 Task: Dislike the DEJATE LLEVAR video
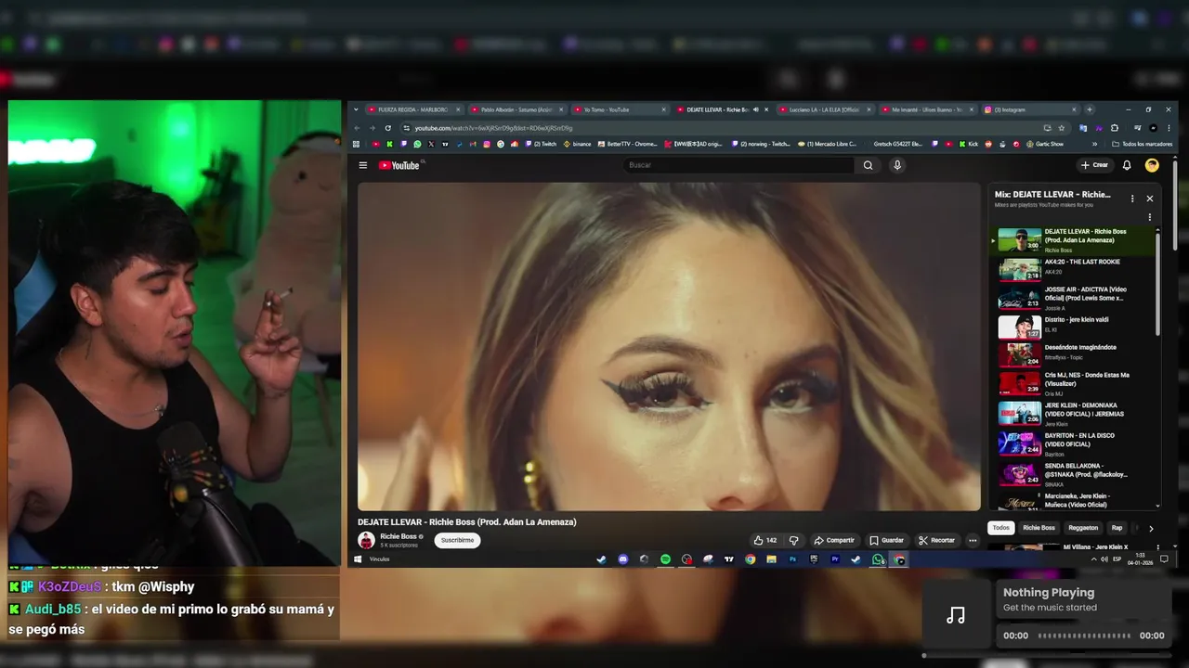tap(793, 540)
